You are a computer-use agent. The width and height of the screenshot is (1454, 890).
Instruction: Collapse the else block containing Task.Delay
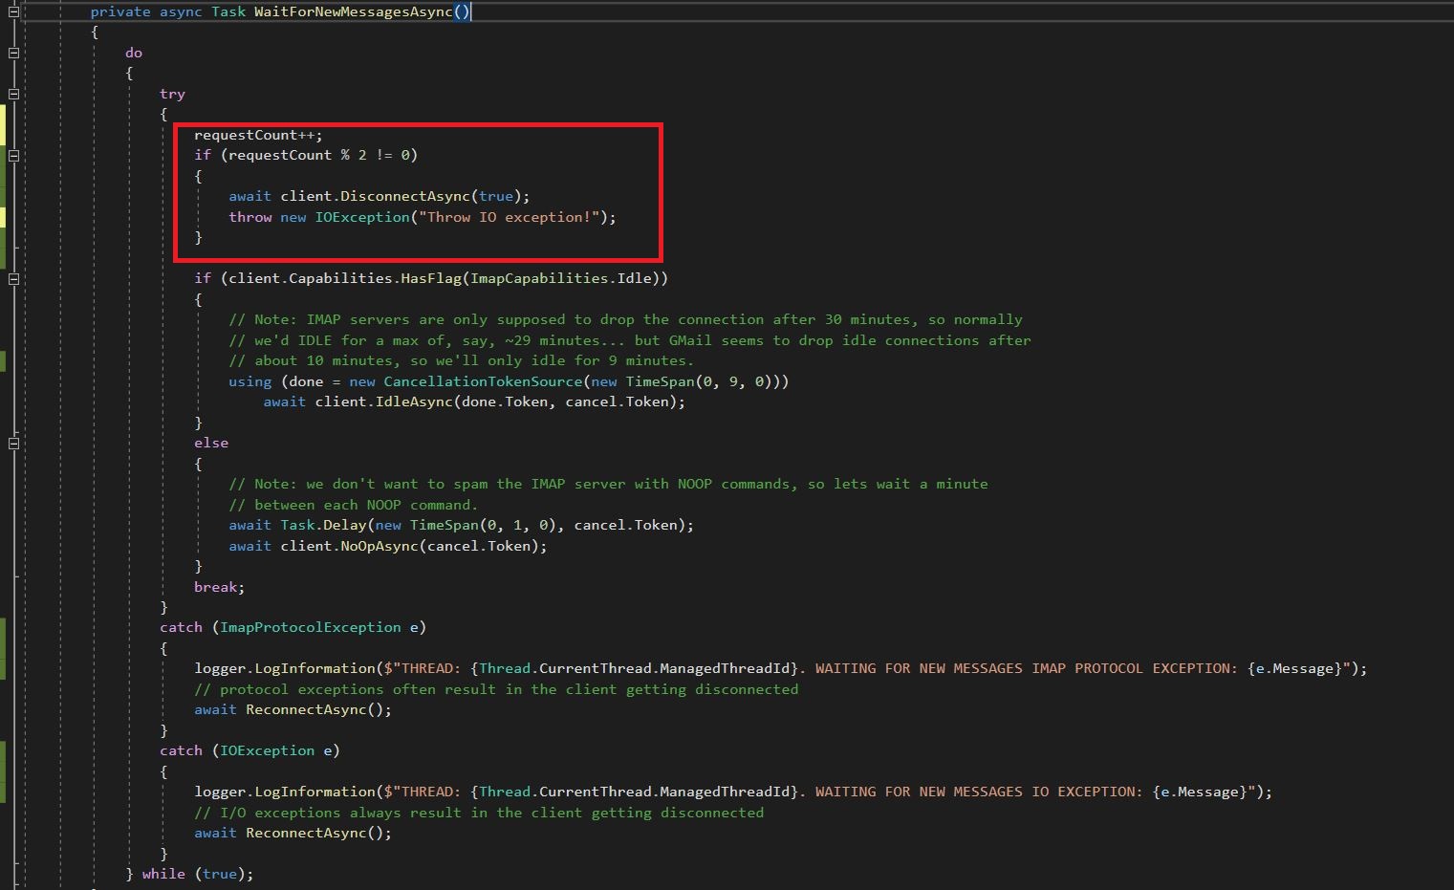13,443
